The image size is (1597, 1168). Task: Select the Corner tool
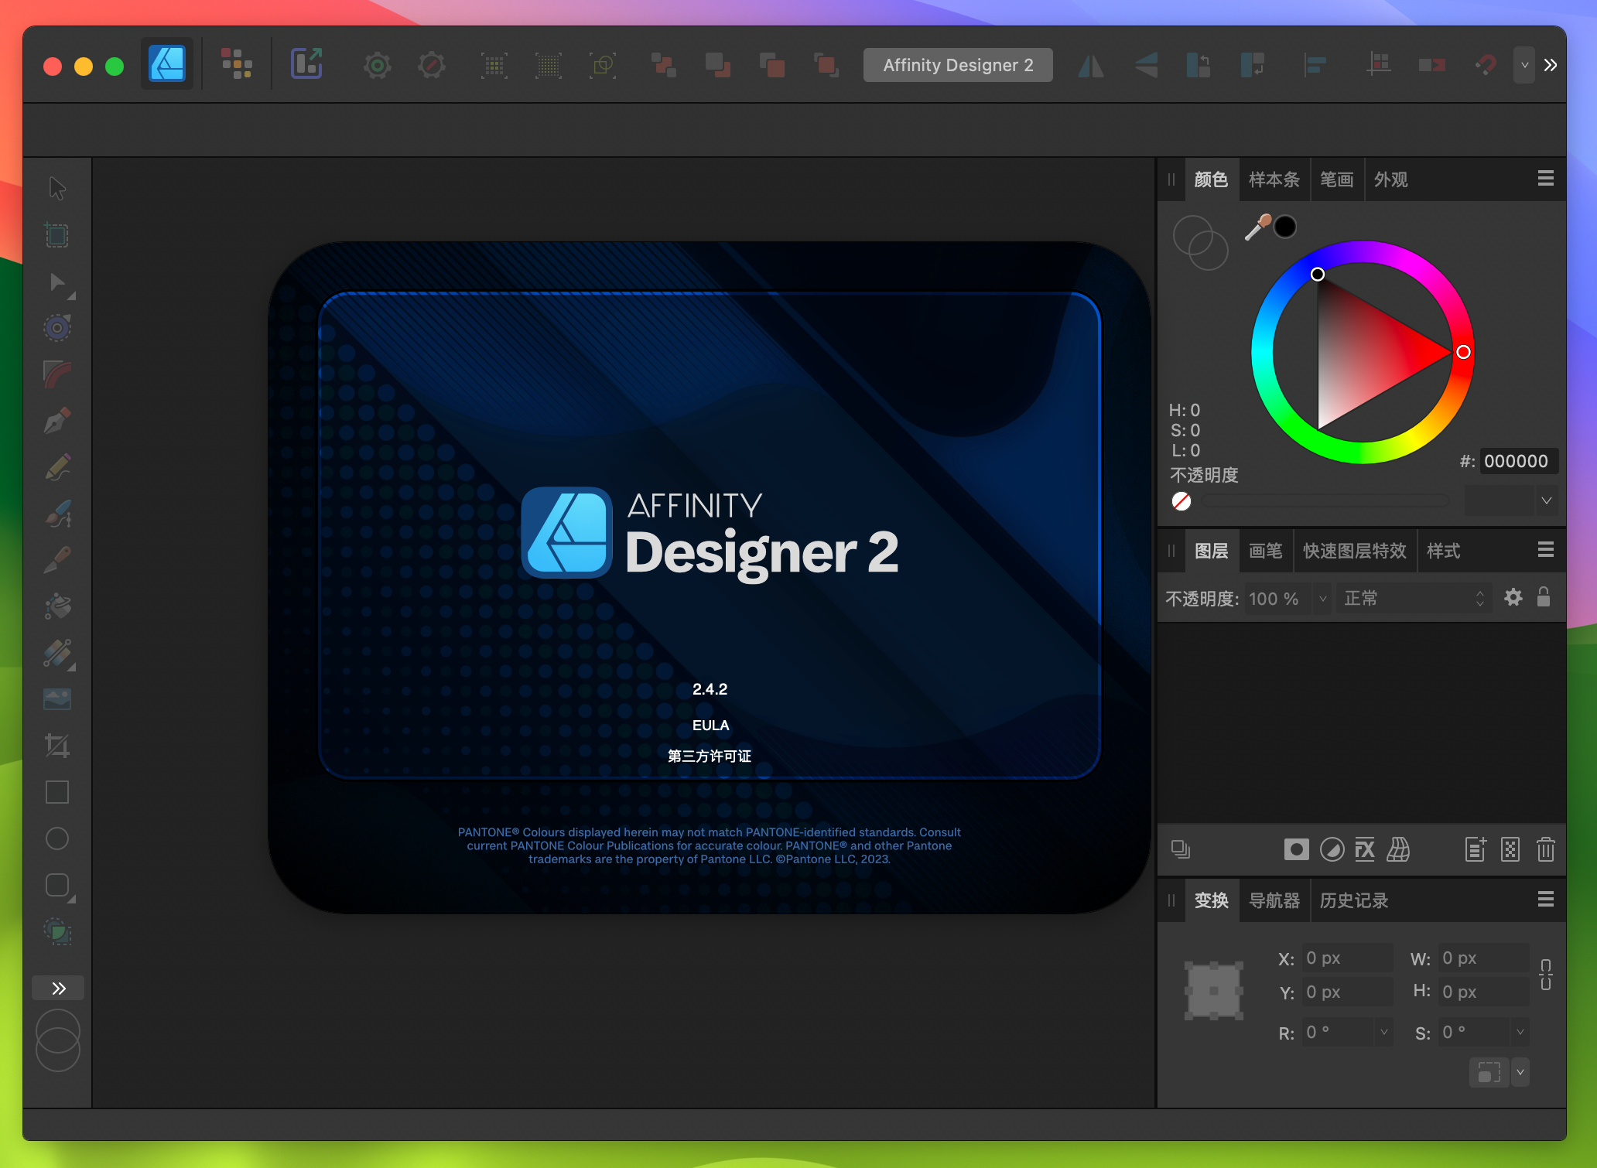click(x=57, y=374)
